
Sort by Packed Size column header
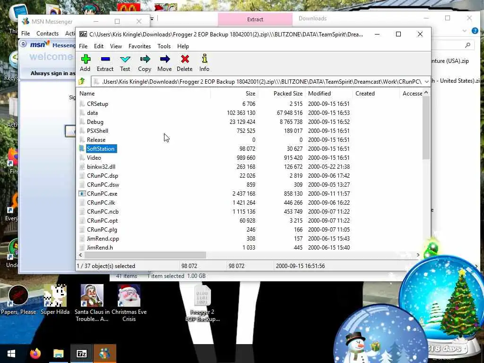281,94
